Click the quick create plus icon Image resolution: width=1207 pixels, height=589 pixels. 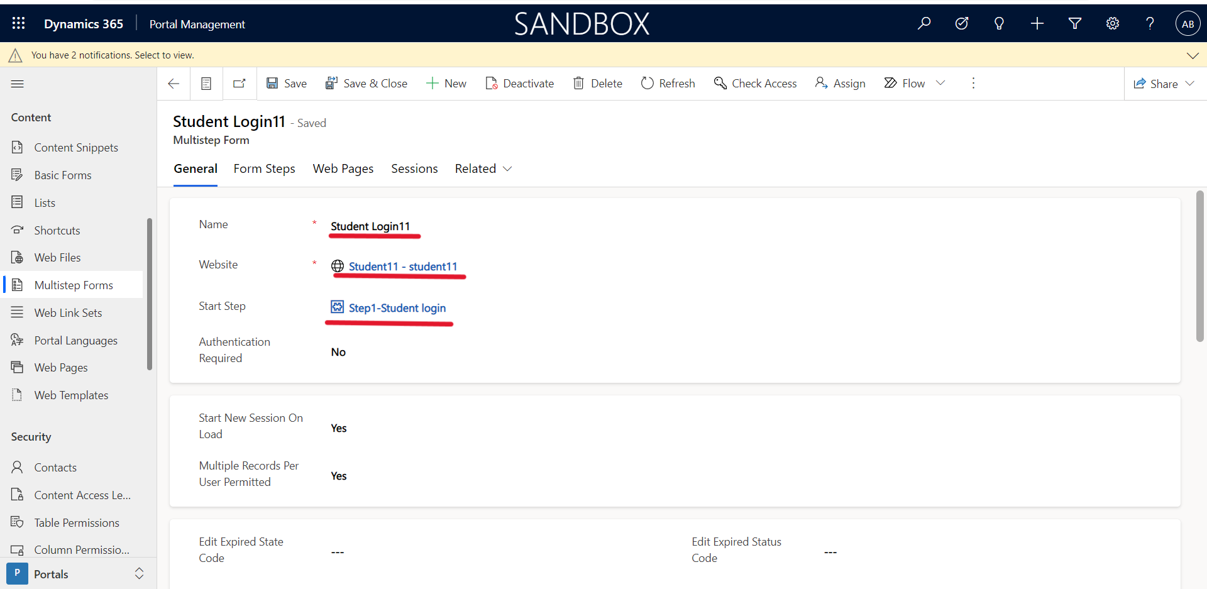[x=1037, y=23]
